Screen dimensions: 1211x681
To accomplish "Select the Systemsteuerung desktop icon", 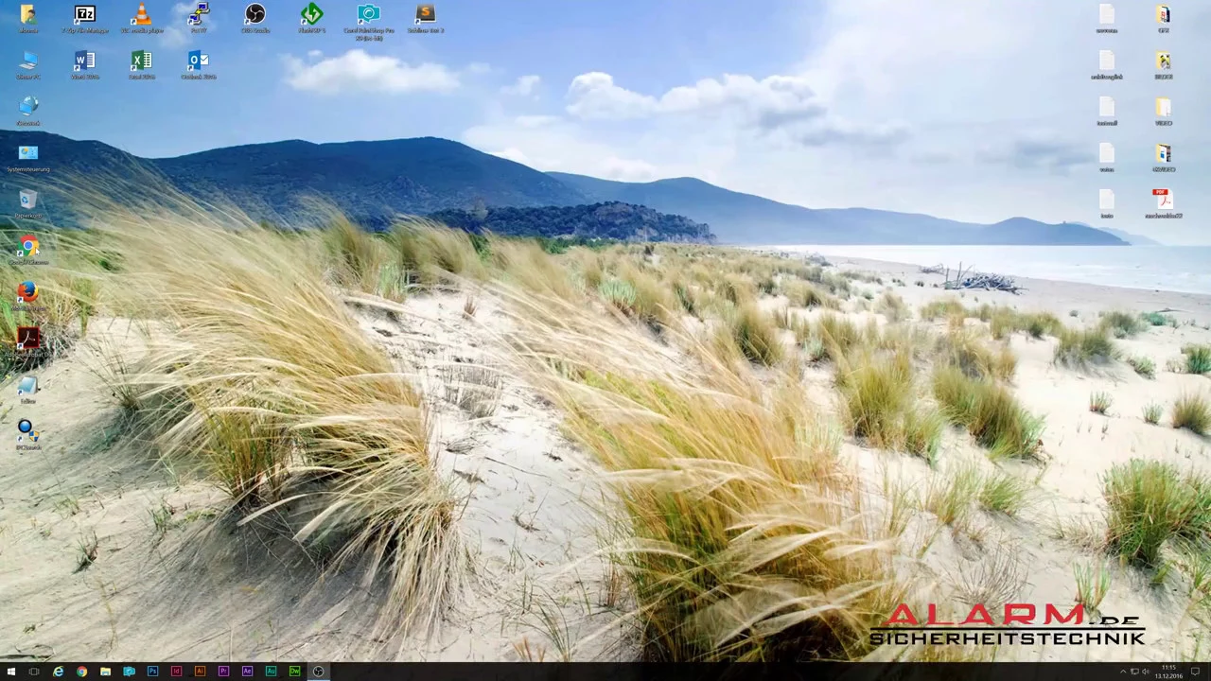I will [28, 157].
